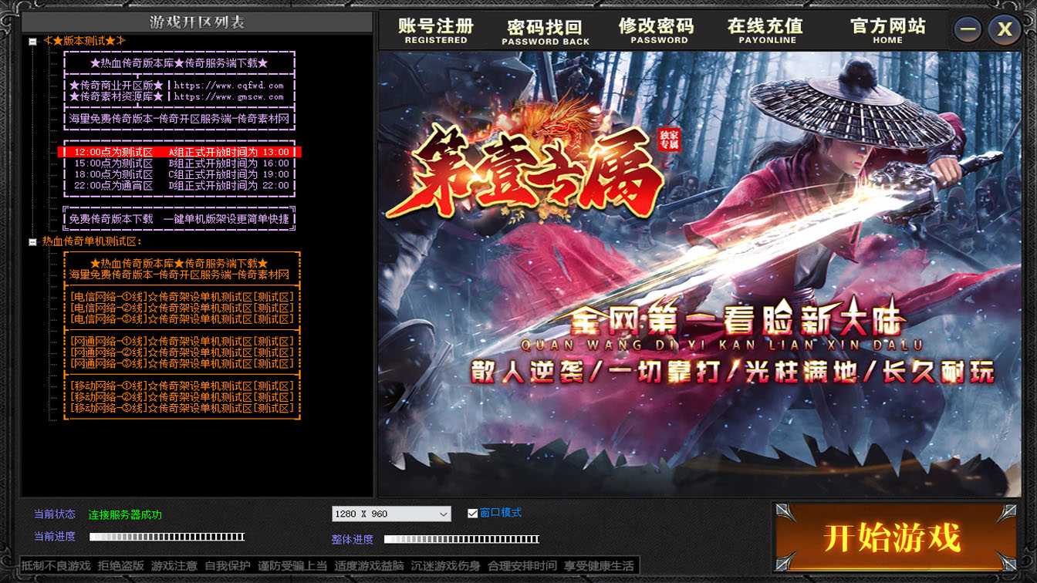This screenshot has height=583, width=1037.
Task: Open 在线充值 pay online page
Action: pyautogui.click(x=765, y=31)
